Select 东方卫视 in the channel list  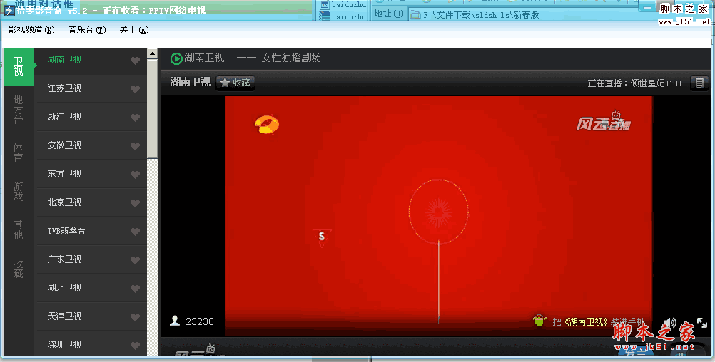91,174
